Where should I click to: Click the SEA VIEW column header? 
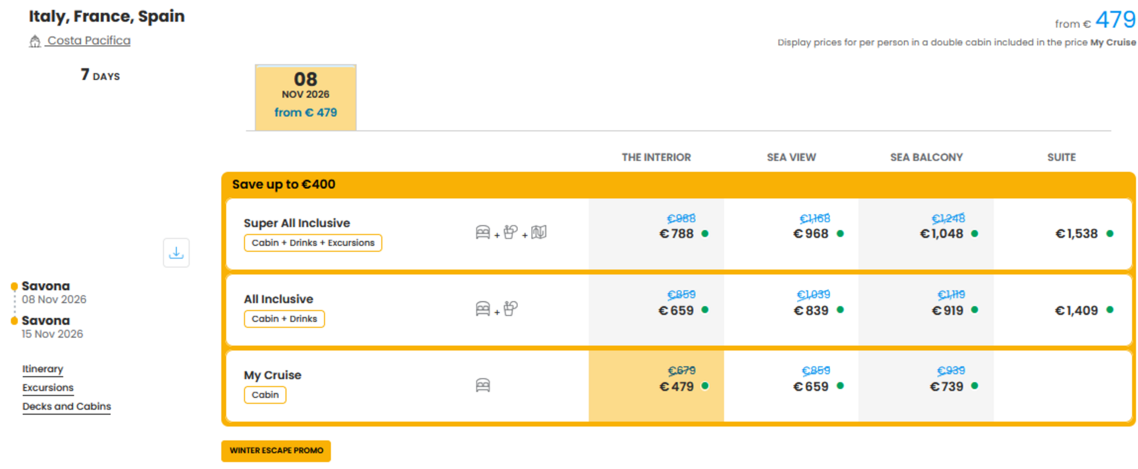click(x=791, y=157)
